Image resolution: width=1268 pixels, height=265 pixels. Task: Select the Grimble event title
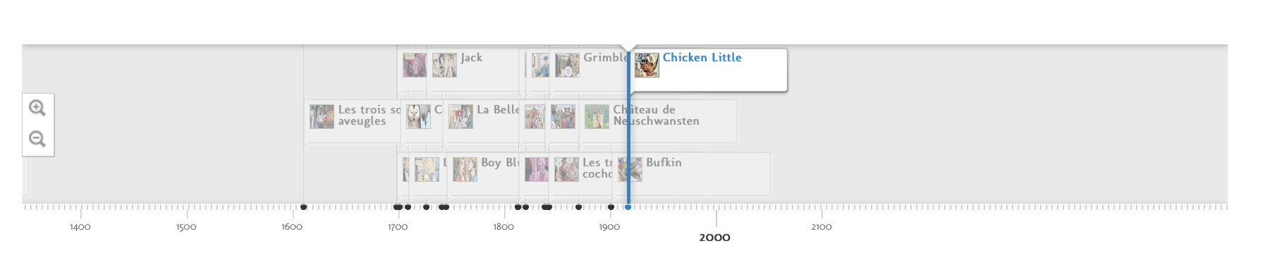click(605, 58)
